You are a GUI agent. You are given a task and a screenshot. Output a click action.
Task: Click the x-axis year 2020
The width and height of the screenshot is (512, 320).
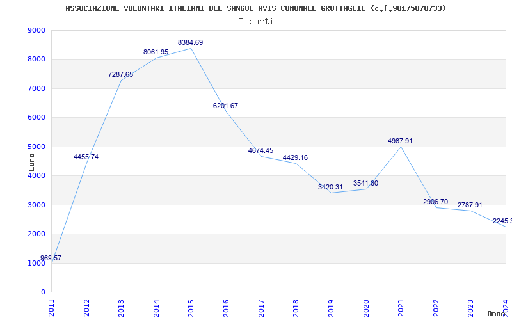tap(365, 308)
